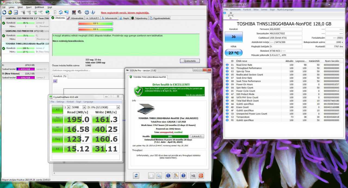Click the comment field 'Kattintson megjegyzés megadásához'
348x188 pixels.
pyautogui.click(x=88, y=71)
